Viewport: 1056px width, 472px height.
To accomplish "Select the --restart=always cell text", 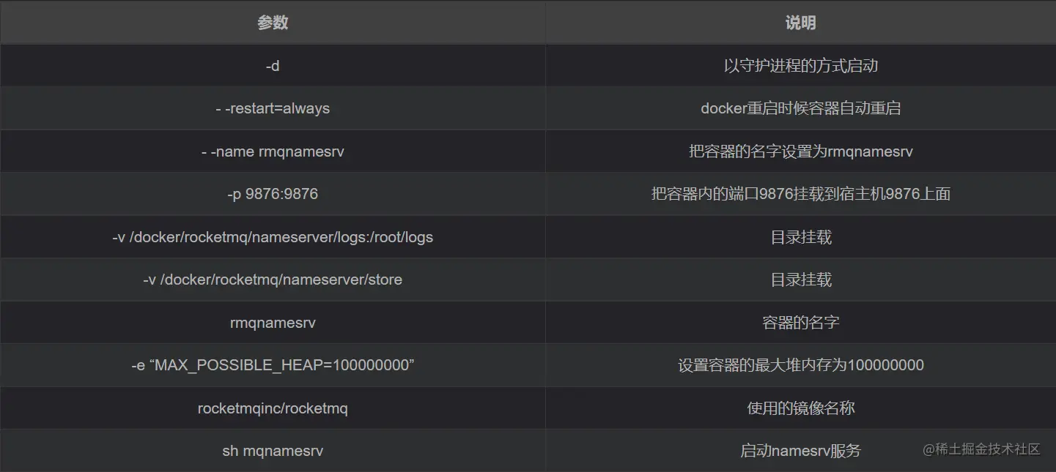I will (x=273, y=108).
